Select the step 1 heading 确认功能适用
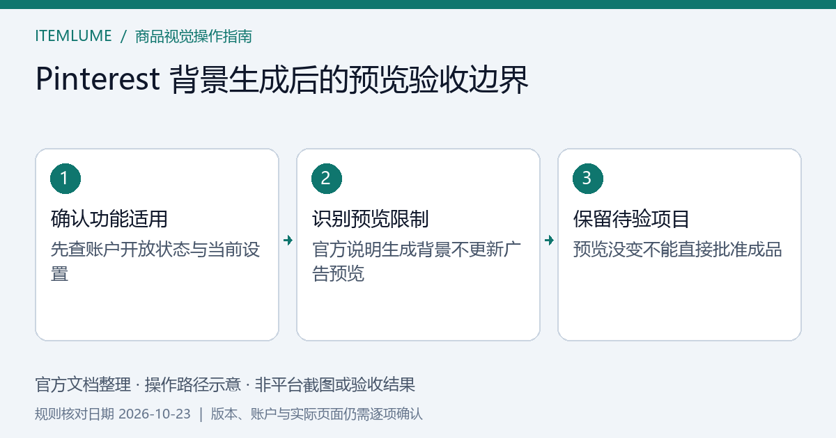 (x=109, y=219)
